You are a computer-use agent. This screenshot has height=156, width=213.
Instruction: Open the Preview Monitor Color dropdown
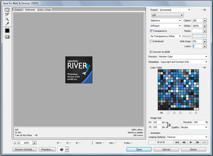click(183, 57)
